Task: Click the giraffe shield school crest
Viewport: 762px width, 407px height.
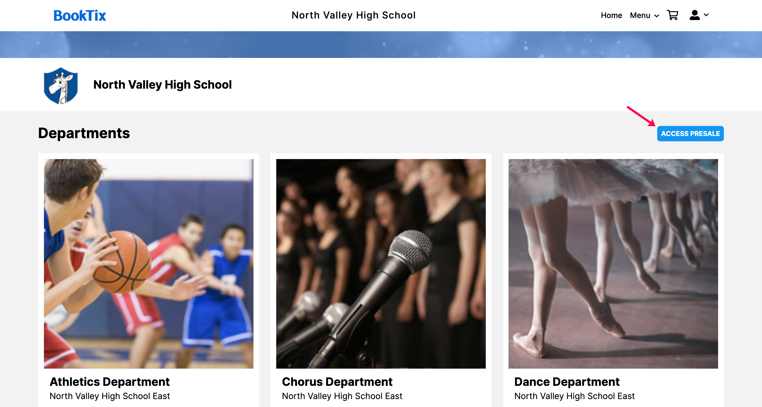Action: click(61, 85)
